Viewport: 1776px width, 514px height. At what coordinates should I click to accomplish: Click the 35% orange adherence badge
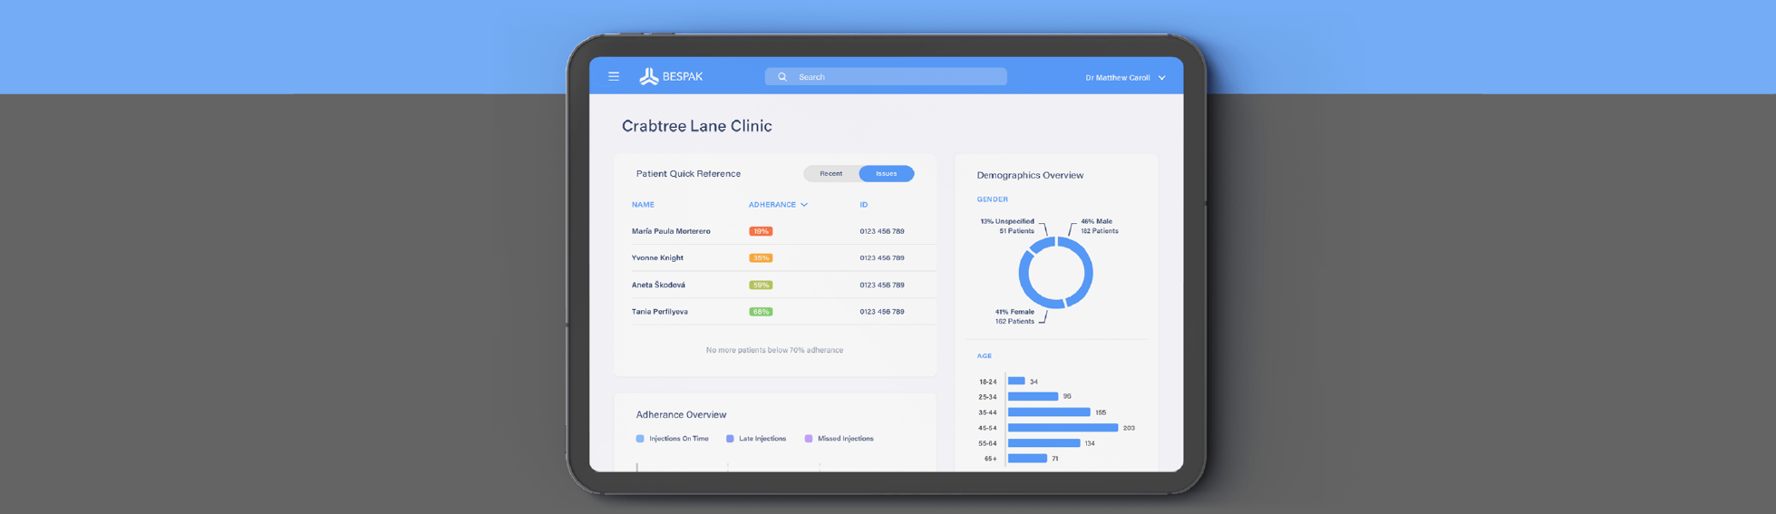point(761,258)
